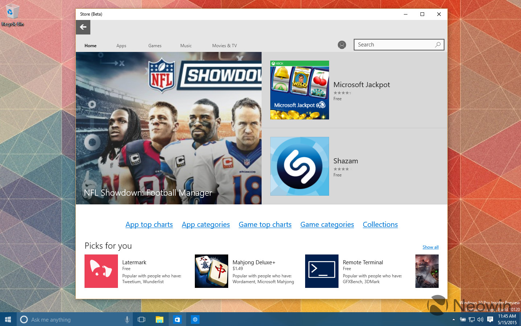The image size is (521, 326).
Task: Open the Windows Start button
Action: [8, 319]
